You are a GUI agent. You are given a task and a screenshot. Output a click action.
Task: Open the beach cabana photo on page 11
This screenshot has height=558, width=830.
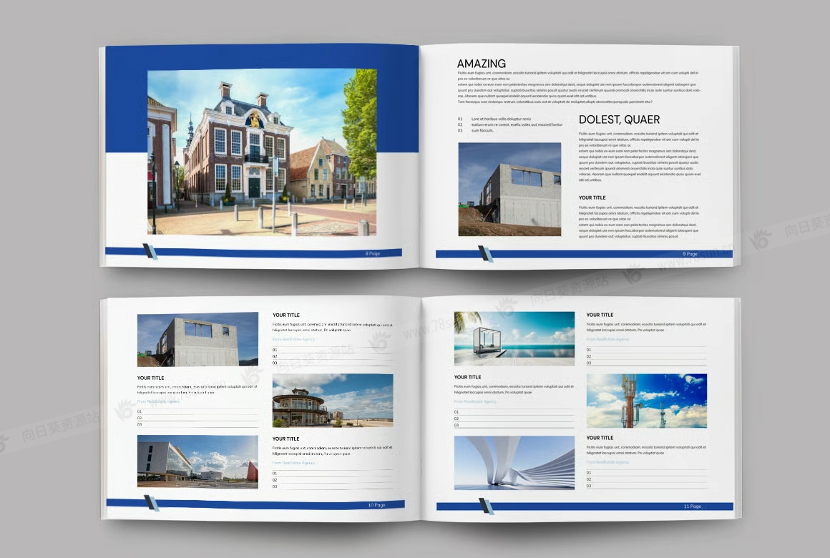514,338
